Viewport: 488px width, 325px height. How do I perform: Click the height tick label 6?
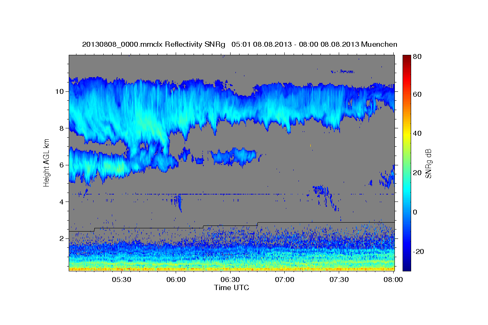tap(61, 165)
